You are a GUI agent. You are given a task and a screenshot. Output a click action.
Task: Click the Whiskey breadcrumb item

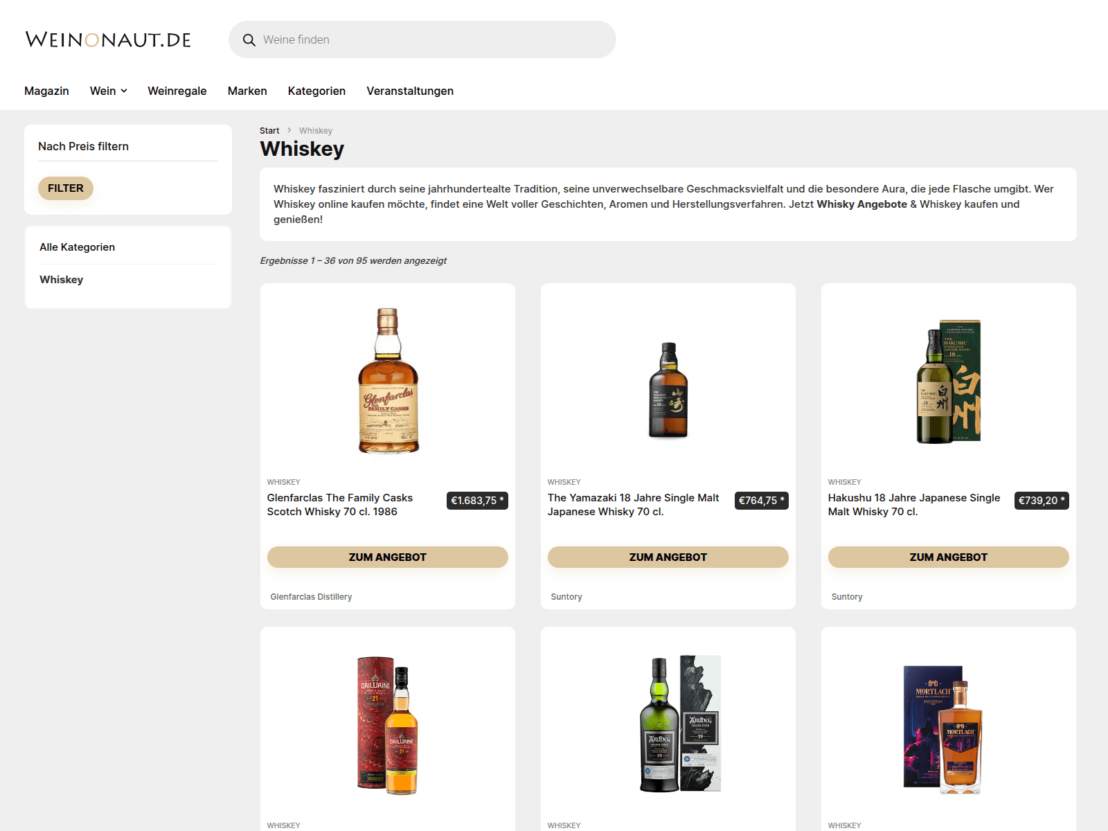[316, 131]
